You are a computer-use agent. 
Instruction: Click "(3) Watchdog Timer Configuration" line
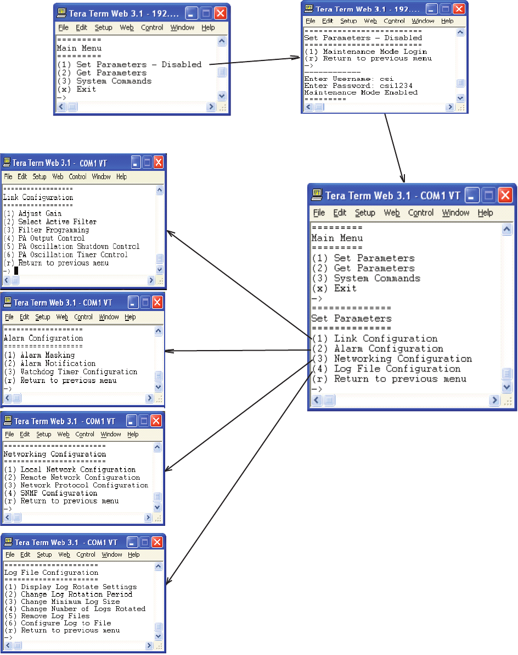point(71,372)
